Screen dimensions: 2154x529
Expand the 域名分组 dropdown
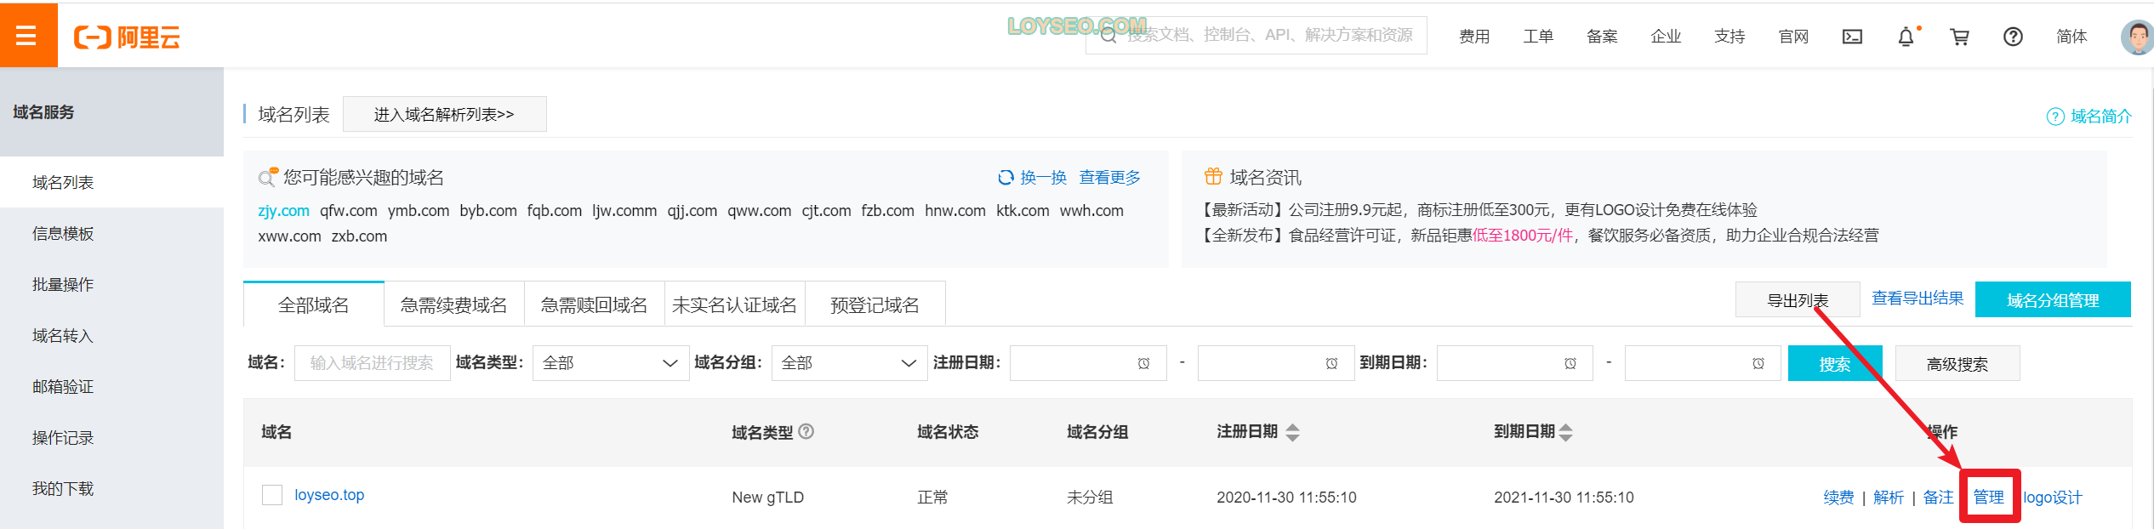pyautogui.click(x=849, y=363)
